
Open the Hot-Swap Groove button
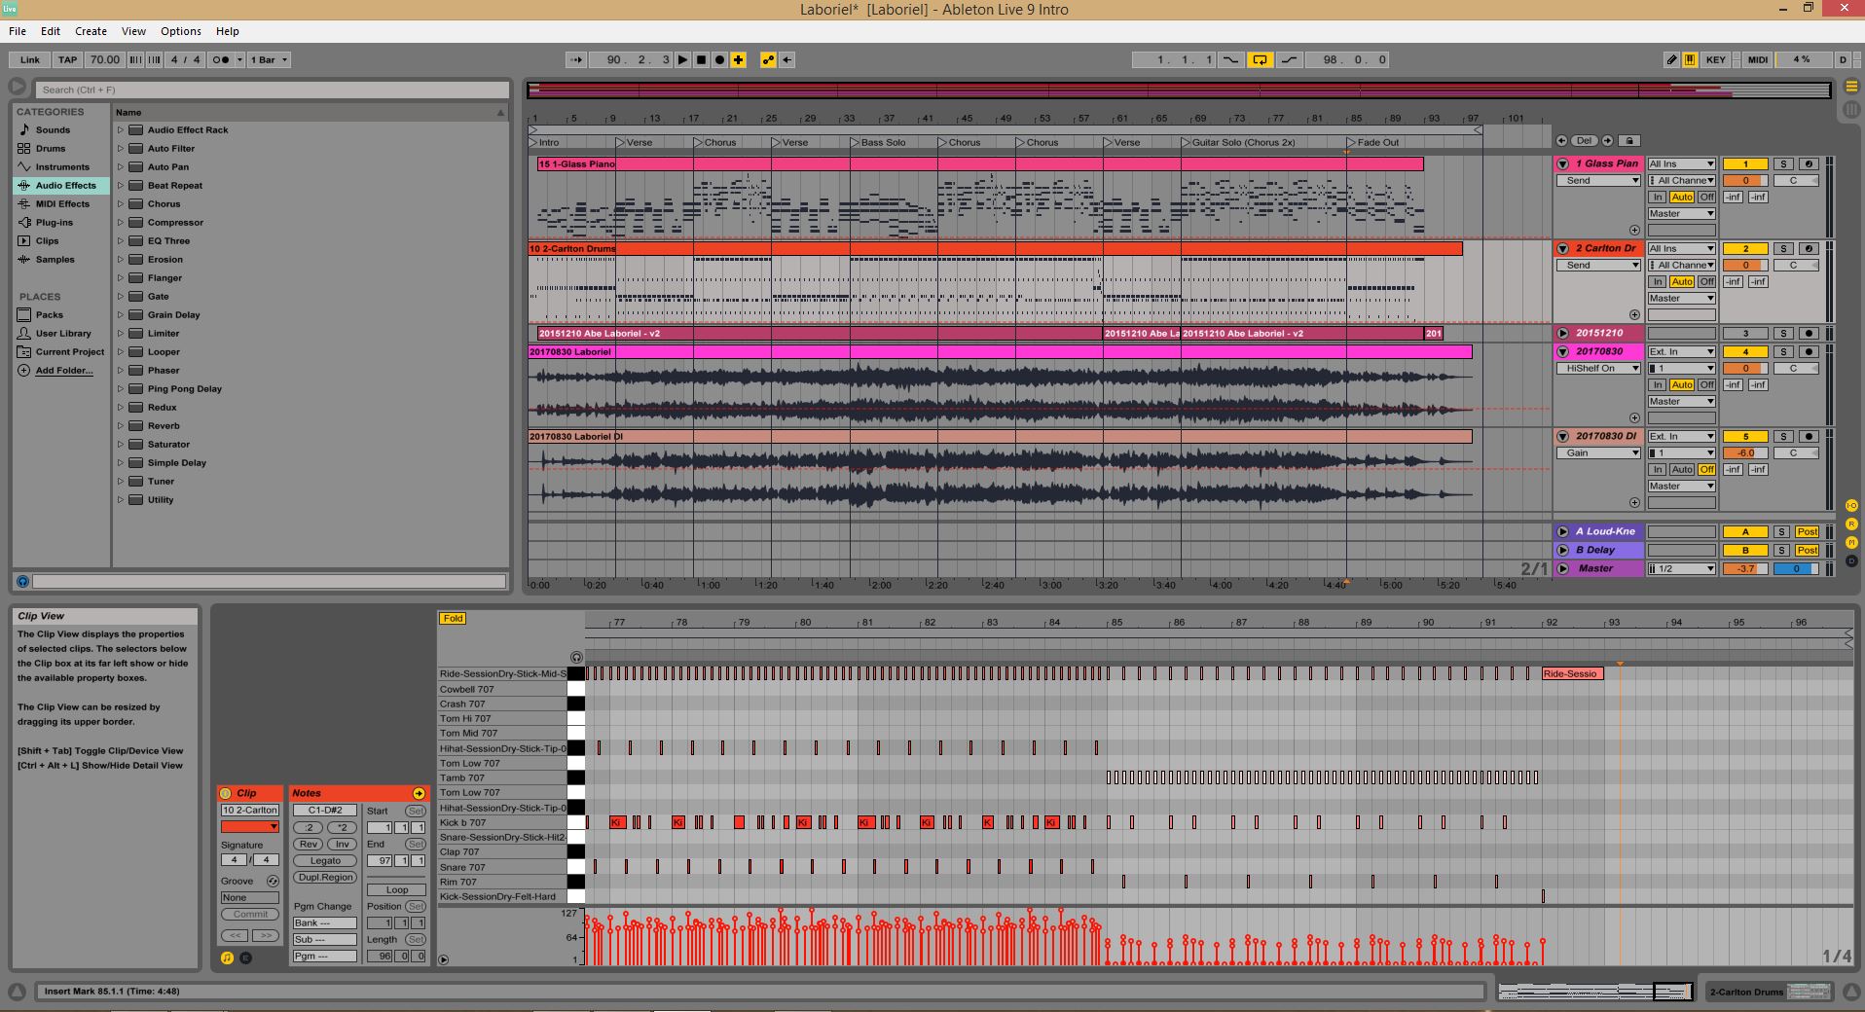(273, 881)
